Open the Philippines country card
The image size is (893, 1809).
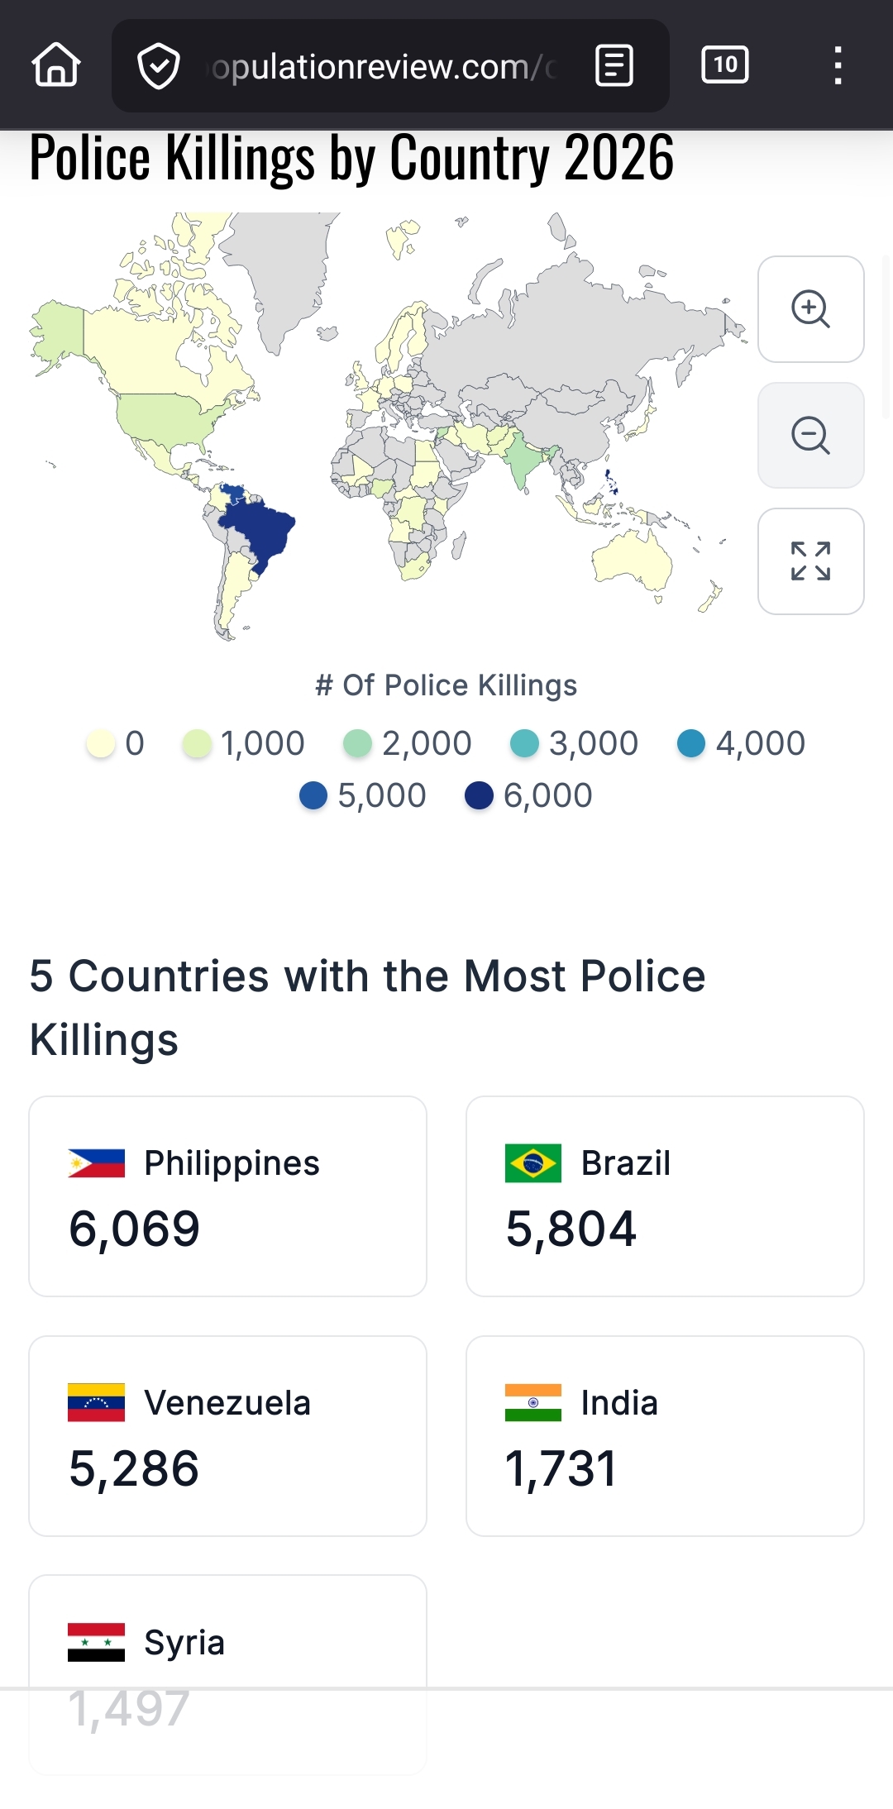click(227, 1196)
